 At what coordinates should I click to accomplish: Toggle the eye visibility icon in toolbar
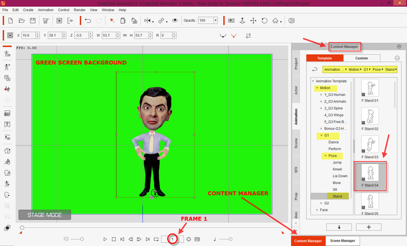175,20
